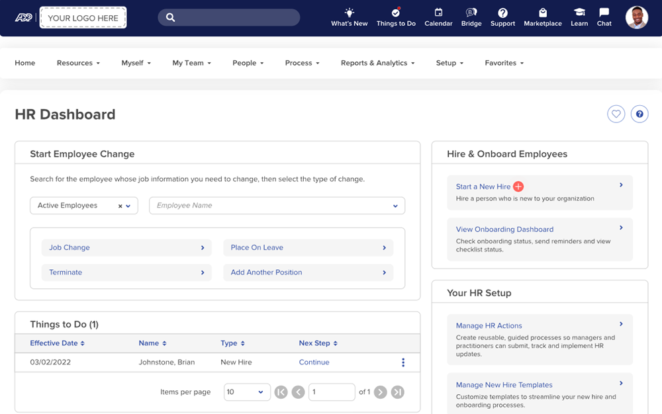Open the Setup menu
This screenshot has width=662, height=414.
coord(449,63)
